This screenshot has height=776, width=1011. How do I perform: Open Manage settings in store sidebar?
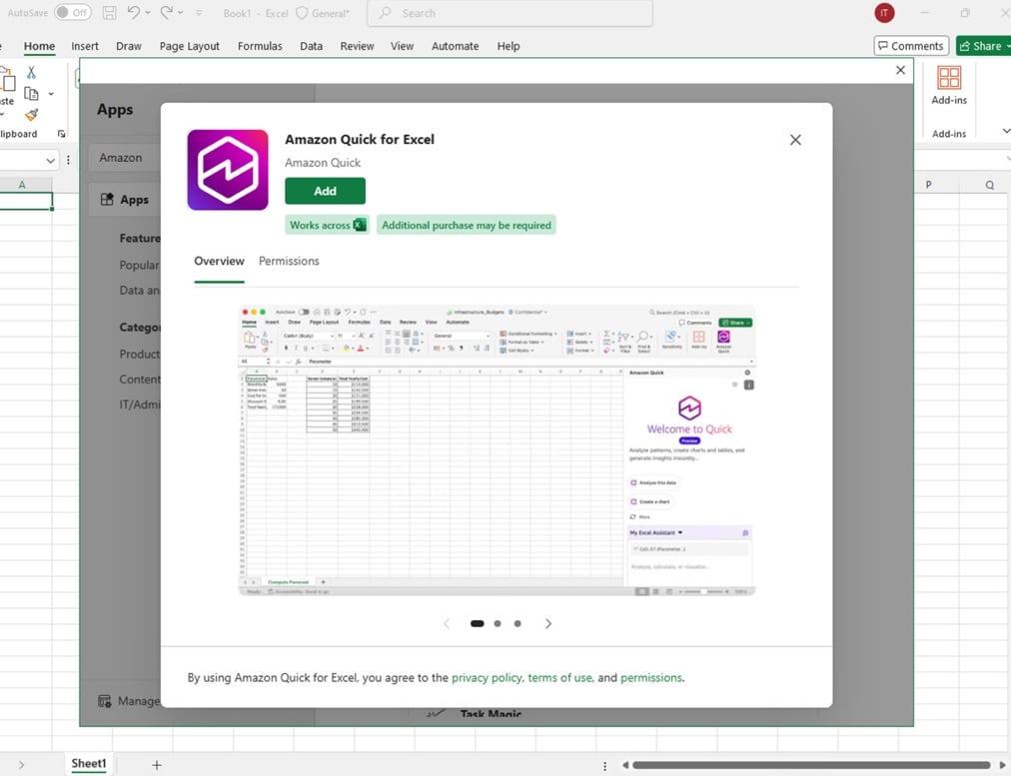128,700
